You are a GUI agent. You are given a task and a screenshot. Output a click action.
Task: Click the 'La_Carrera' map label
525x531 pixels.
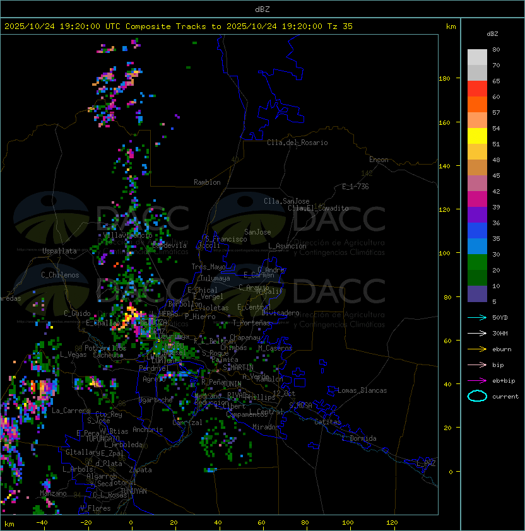(x=71, y=411)
